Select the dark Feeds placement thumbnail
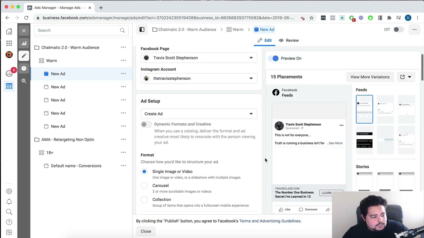 coord(364,140)
